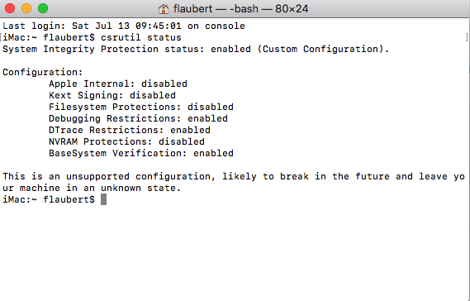Click 'Filesystem Protections: disabled' line

(x=141, y=107)
